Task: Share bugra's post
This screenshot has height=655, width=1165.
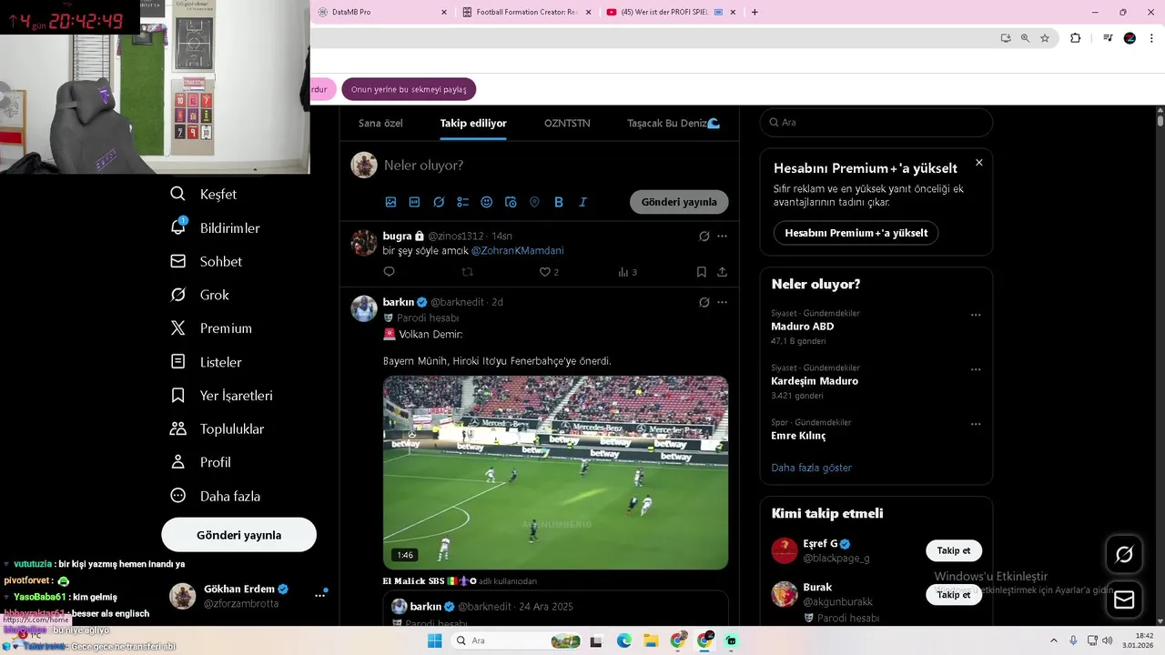Action: coord(722,272)
